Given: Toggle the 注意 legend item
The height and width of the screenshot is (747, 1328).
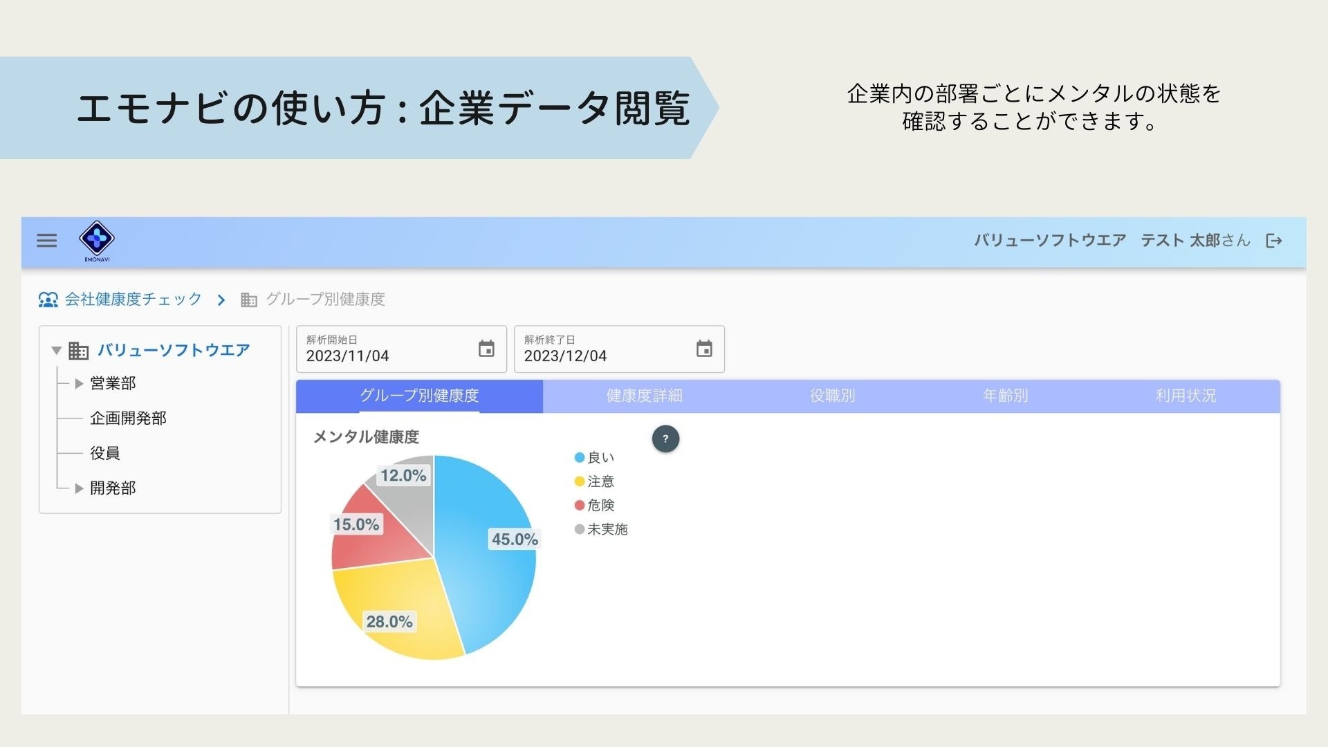Looking at the screenshot, I should (x=595, y=481).
